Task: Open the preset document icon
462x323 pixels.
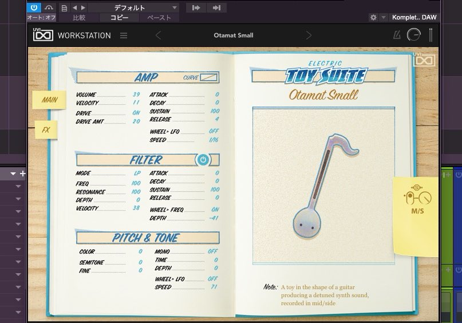Action: tap(64, 8)
